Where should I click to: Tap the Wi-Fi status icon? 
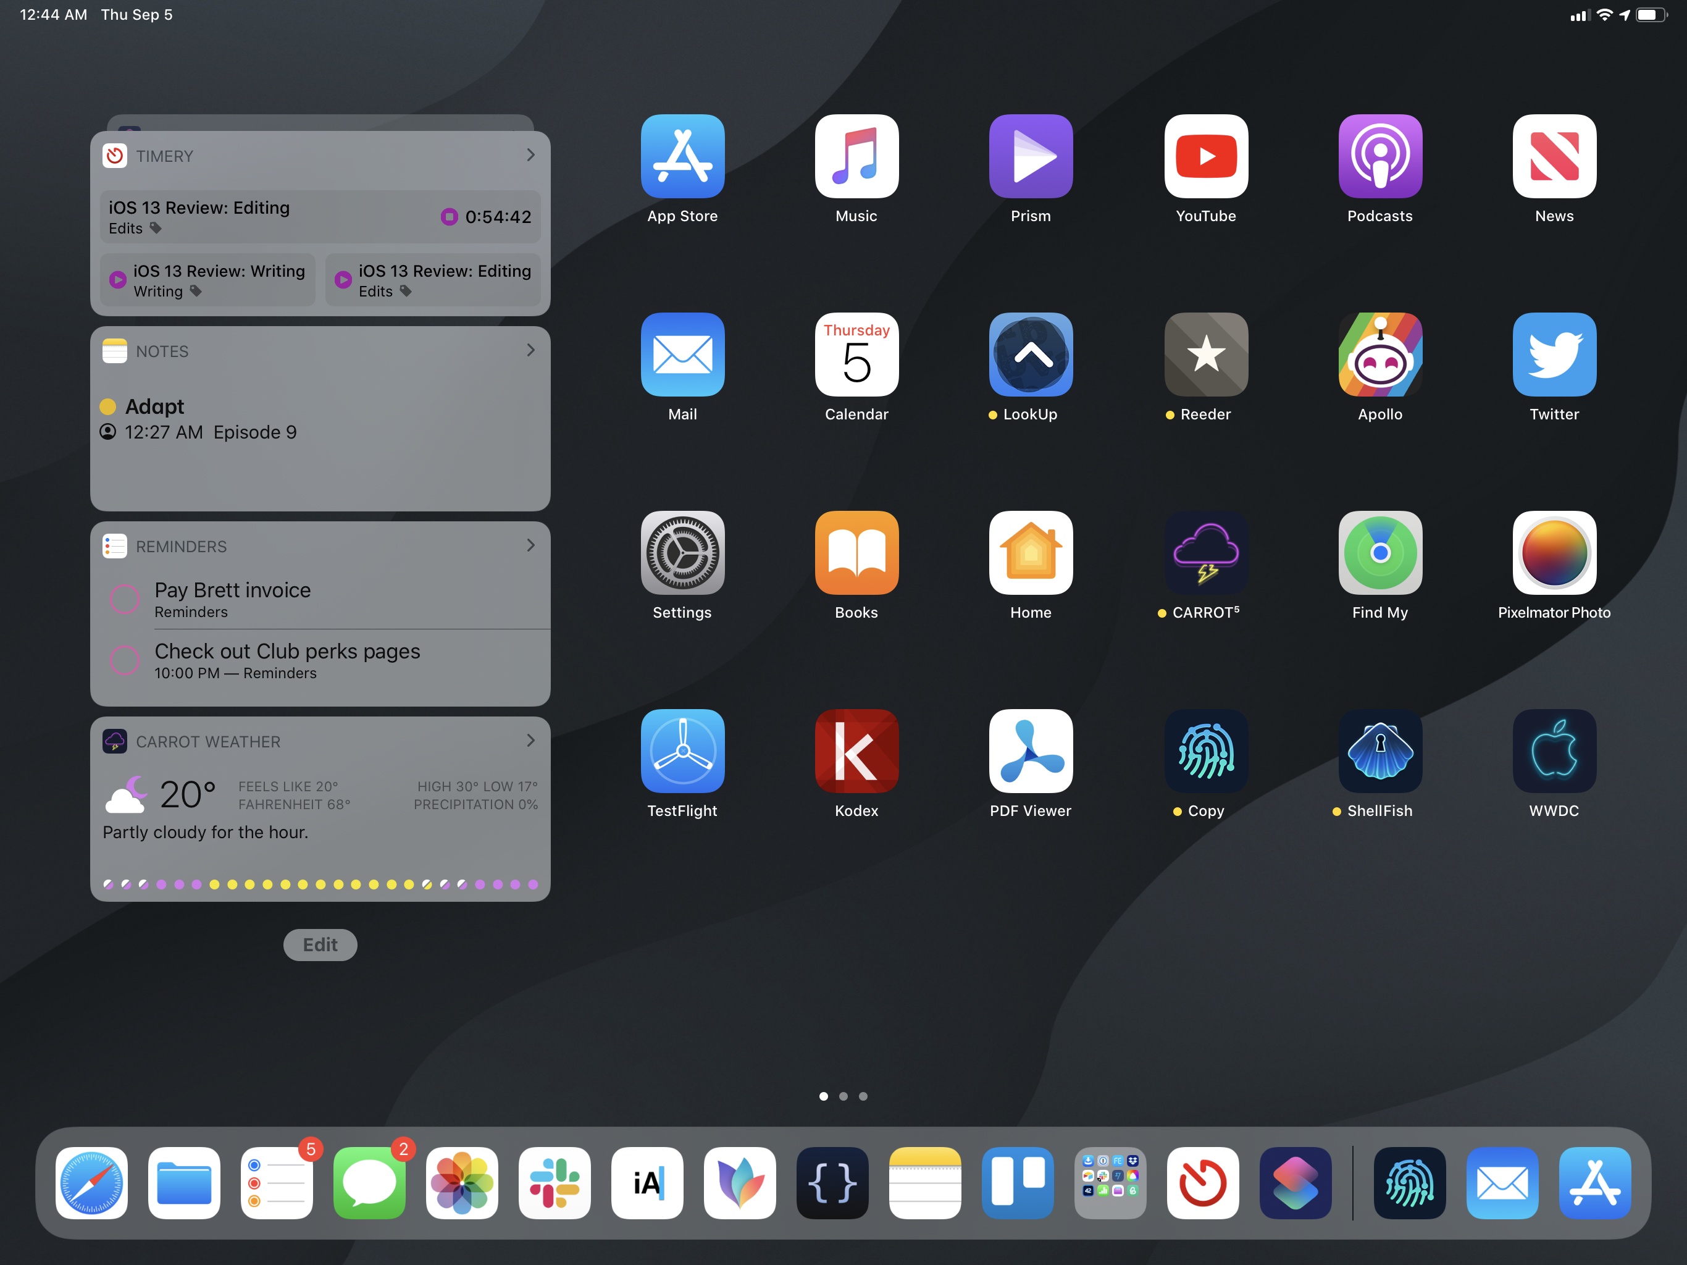1605,14
